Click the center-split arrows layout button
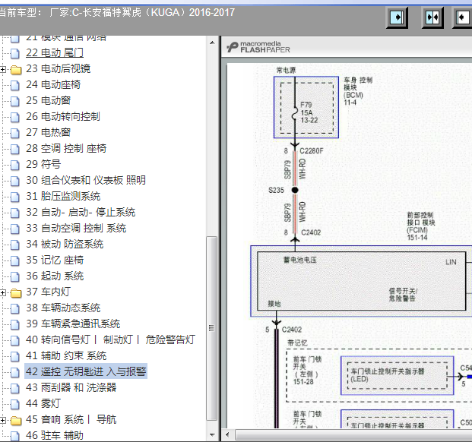Image resolution: width=472 pixels, height=442 pixels. [x=432, y=17]
